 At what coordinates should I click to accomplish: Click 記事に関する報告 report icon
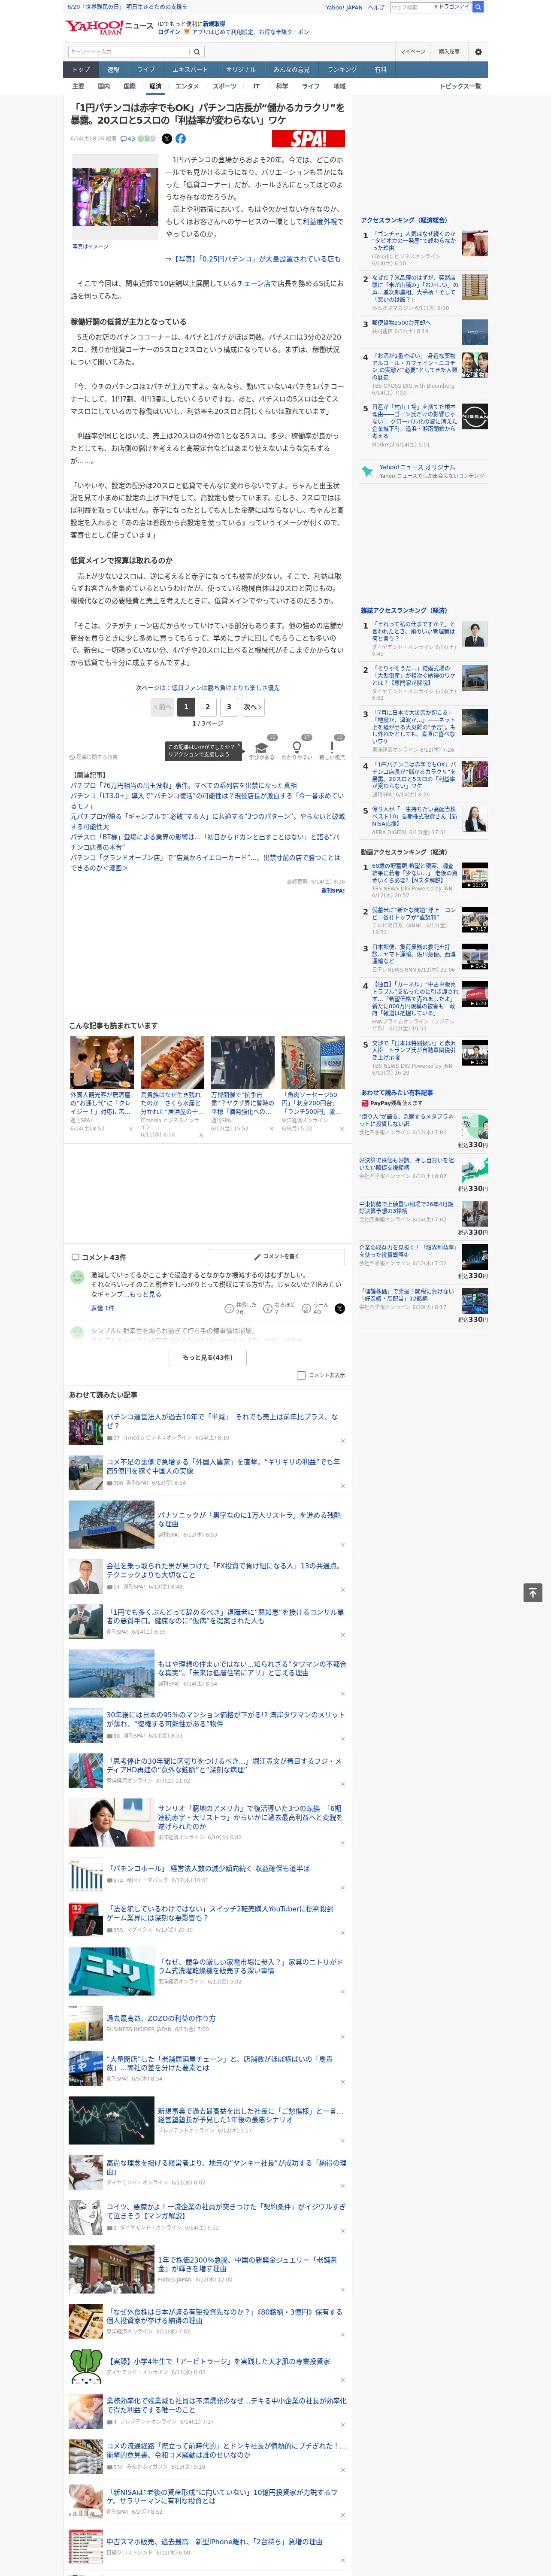[x=93, y=757]
